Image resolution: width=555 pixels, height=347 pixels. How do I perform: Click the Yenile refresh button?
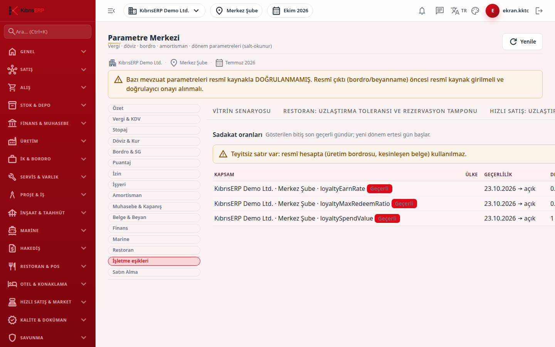pyautogui.click(x=522, y=42)
